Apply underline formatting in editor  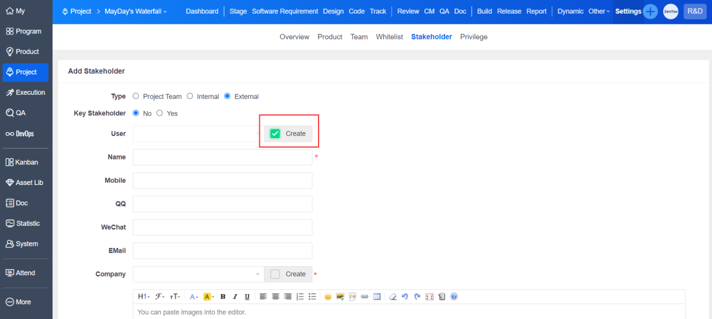pos(247,296)
